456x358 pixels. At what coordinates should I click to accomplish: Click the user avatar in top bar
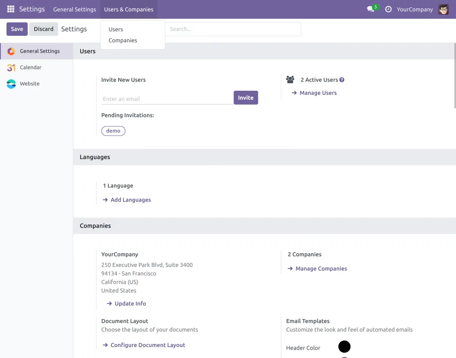pyautogui.click(x=443, y=9)
